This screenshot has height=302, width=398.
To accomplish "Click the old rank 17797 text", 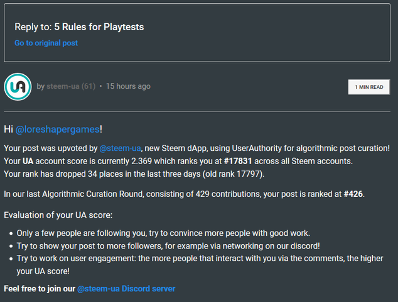I will pos(235,174).
